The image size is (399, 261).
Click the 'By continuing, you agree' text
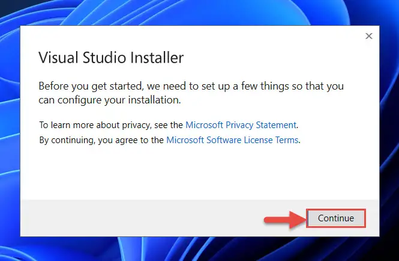pos(101,140)
